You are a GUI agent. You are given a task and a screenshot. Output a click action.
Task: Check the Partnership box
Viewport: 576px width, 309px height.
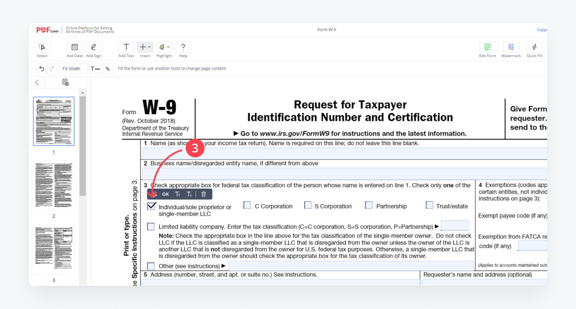tap(369, 205)
